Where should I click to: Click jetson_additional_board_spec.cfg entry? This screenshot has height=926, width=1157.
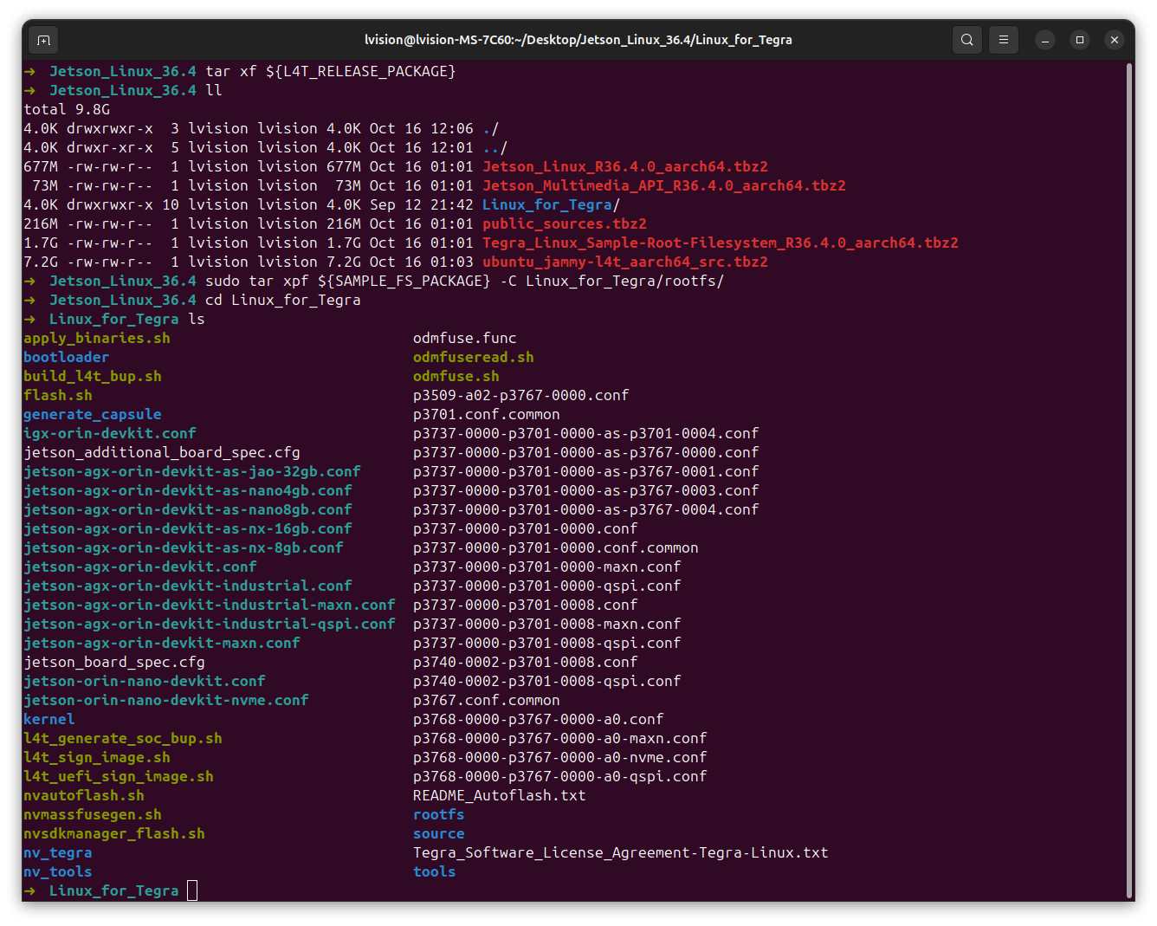point(162,452)
